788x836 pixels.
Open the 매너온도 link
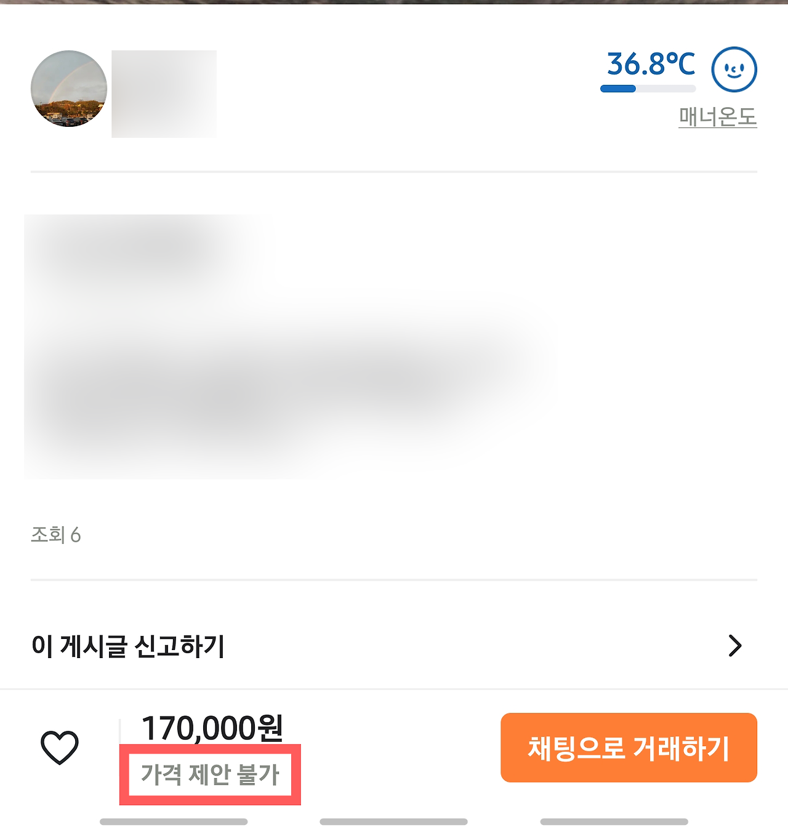[718, 116]
